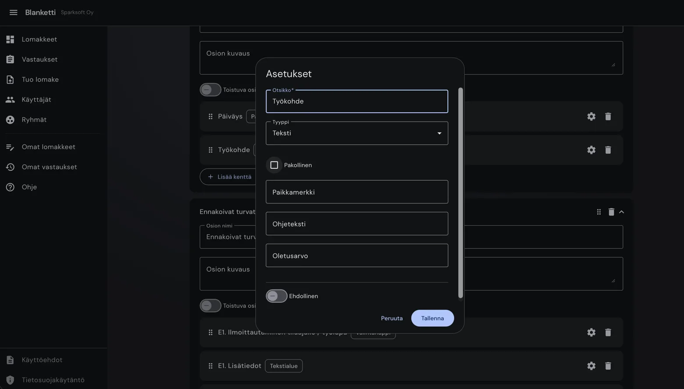Check the Pakollinen checkbox
Image resolution: width=684 pixels, height=389 pixels.
point(274,165)
